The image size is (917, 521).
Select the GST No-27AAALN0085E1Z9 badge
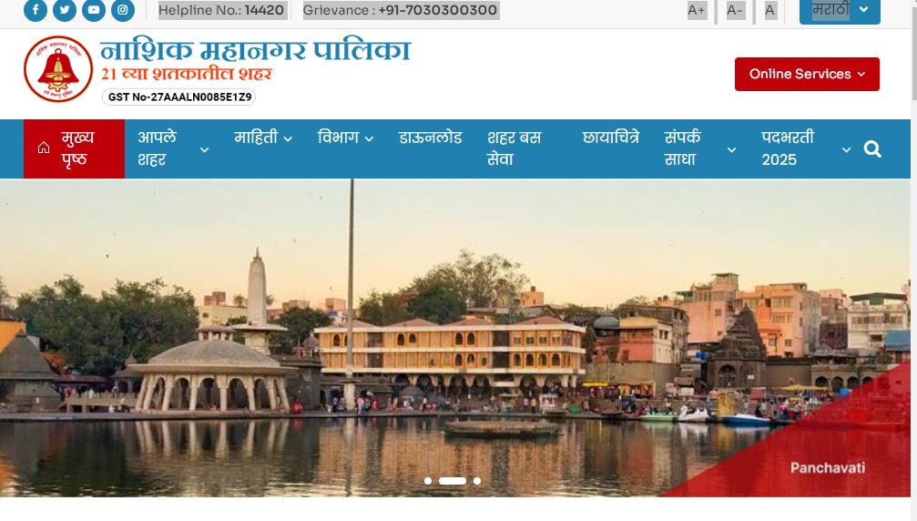click(x=179, y=97)
